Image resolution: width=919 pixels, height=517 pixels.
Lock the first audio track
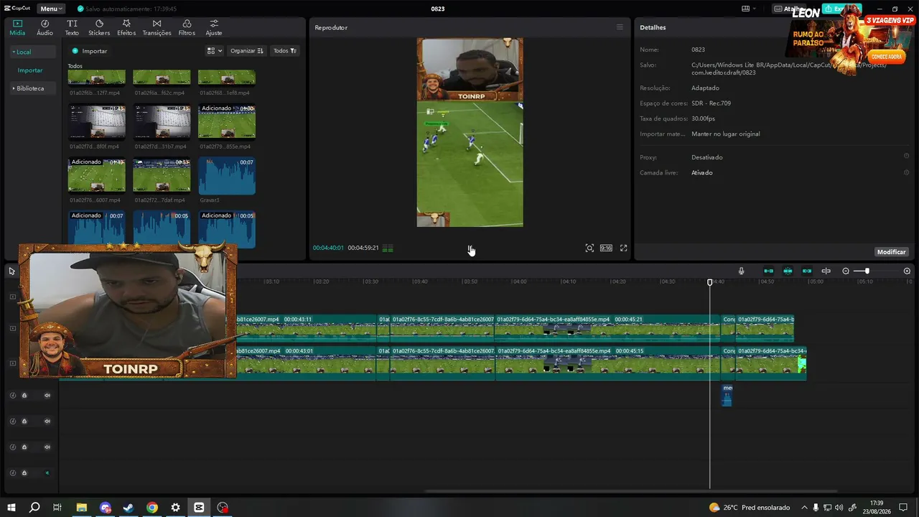tap(24, 395)
